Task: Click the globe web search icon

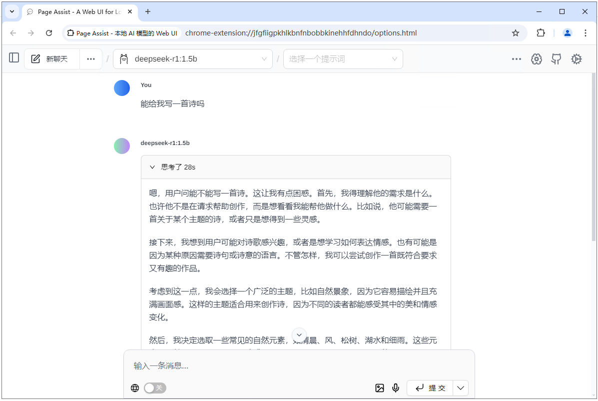Action: 135,388
